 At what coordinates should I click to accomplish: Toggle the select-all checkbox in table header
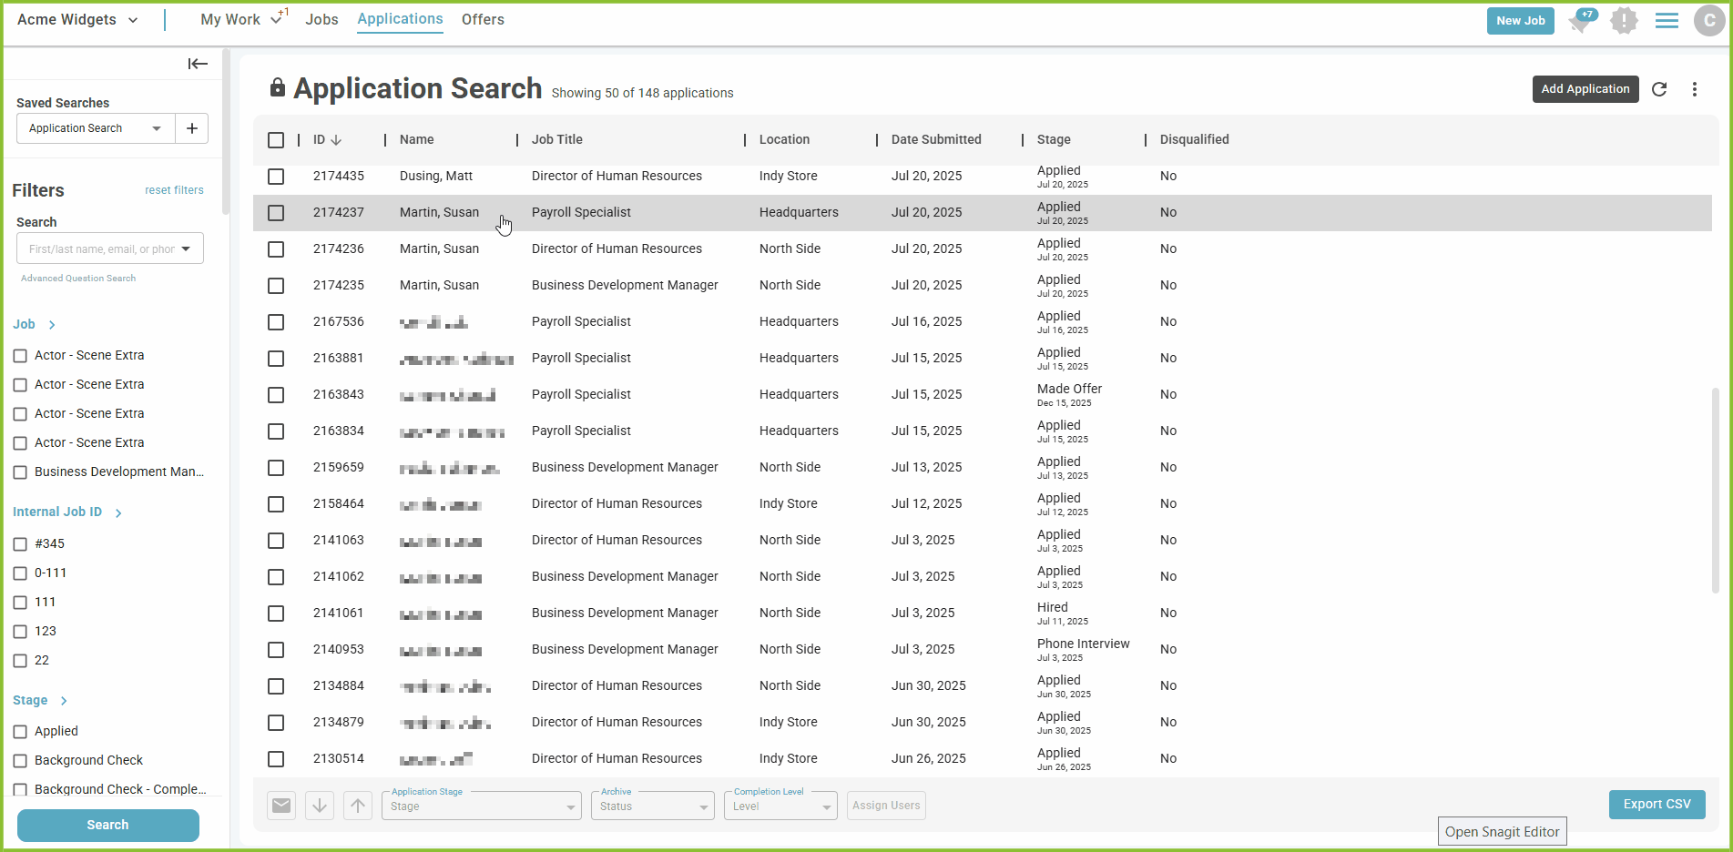tap(276, 140)
